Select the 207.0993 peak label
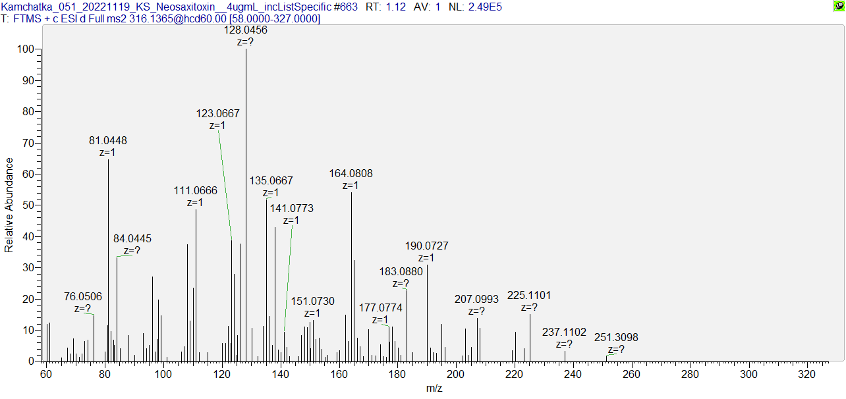846x399 pixels. (476, 300)
